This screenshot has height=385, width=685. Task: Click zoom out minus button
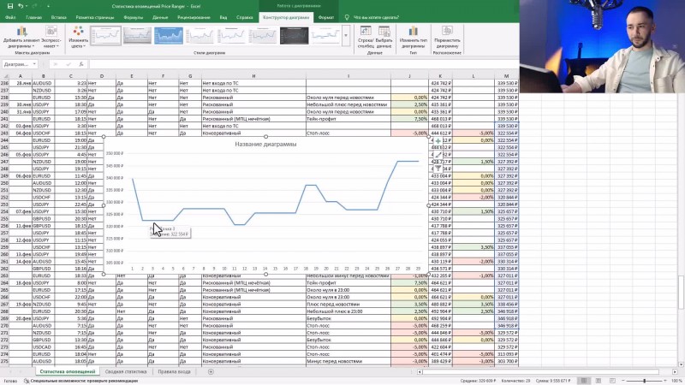coord(623,381)
